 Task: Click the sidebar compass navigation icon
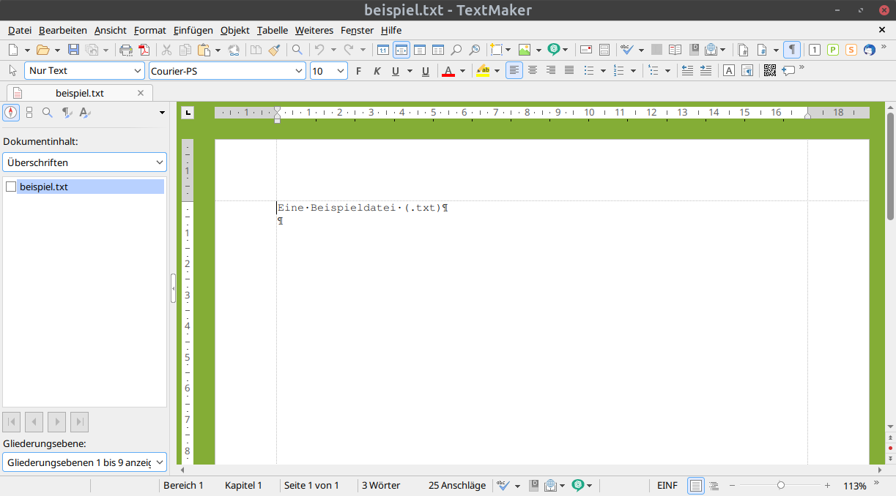click(x=11, y=113)
